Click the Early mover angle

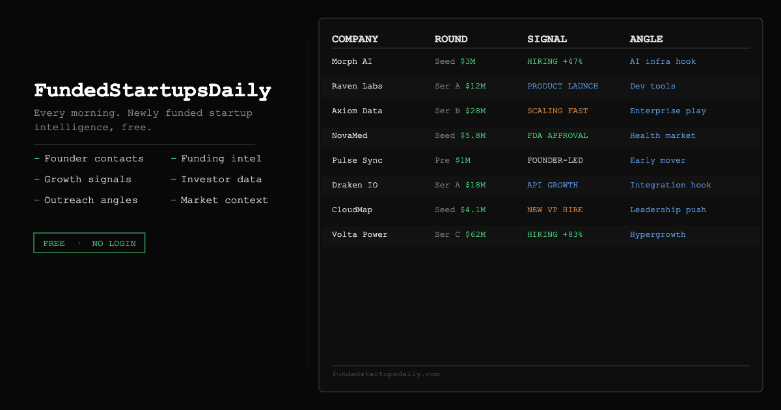[658, 160]
